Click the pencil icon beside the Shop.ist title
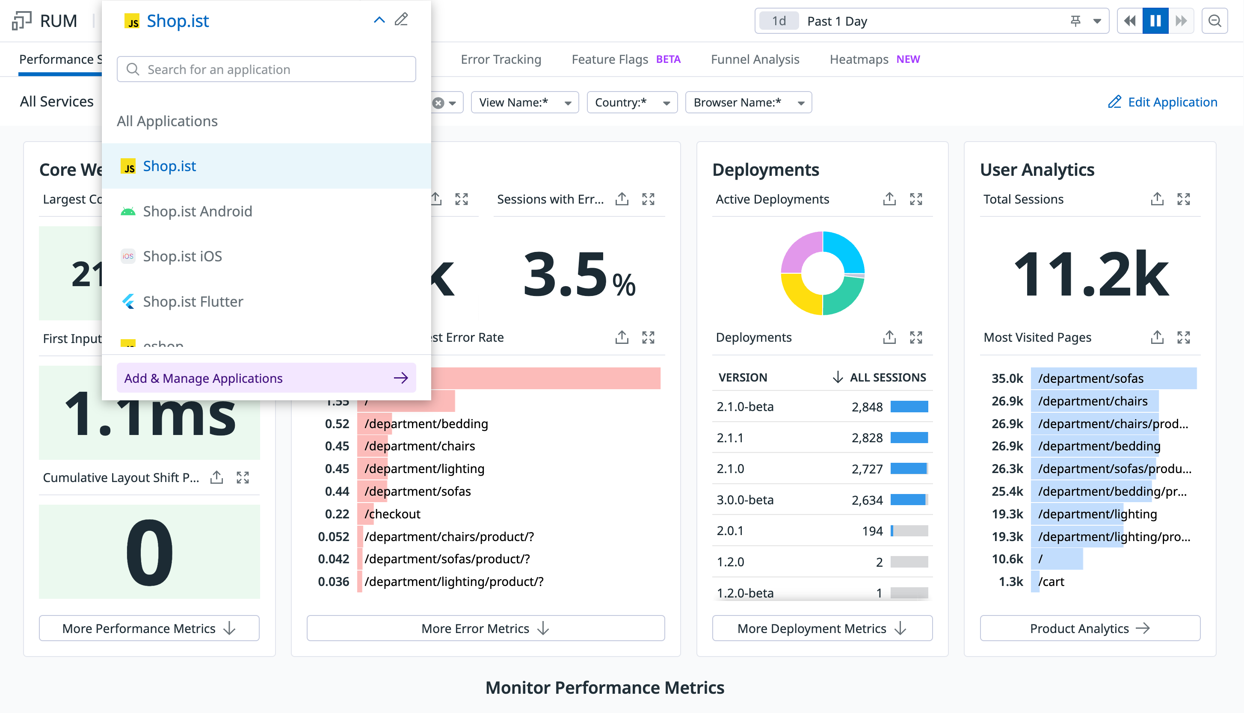Screen dimensions: 1244x713 401,20
